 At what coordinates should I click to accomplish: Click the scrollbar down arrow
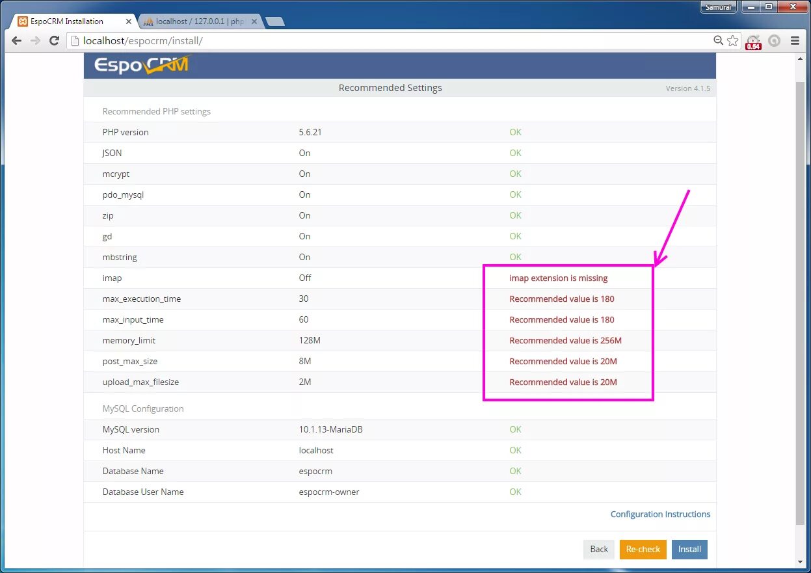[x=801, y=562]
